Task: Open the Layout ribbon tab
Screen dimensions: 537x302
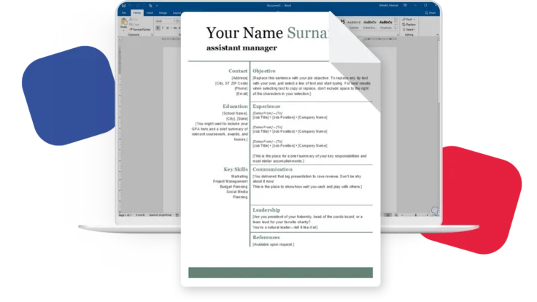Action: tap(177, 13)
